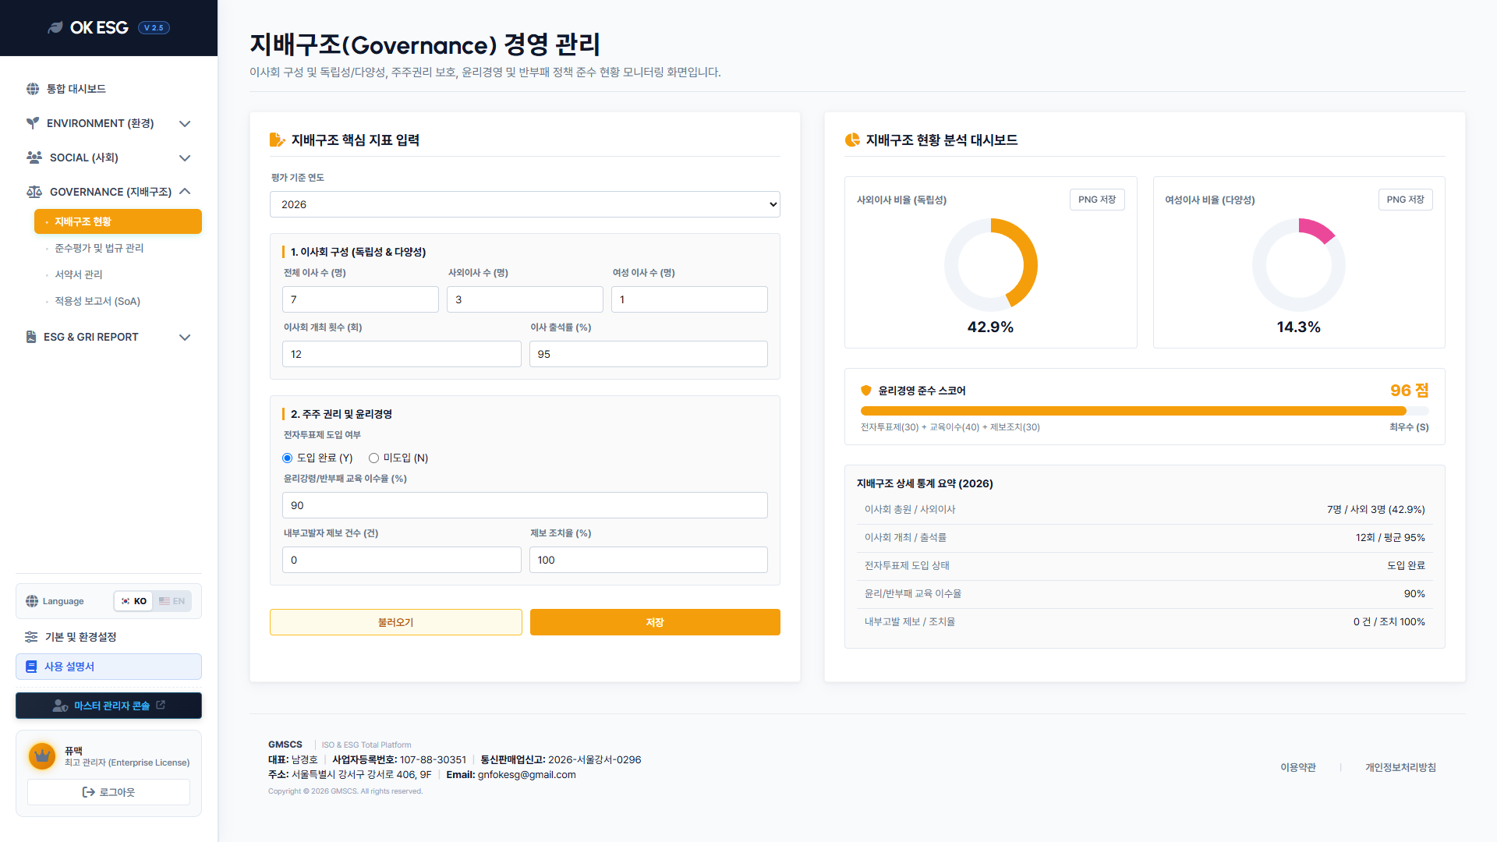Click the 여성 이사 수 input field
This screenshot has height=842, width=1497.
pos(689,299)
